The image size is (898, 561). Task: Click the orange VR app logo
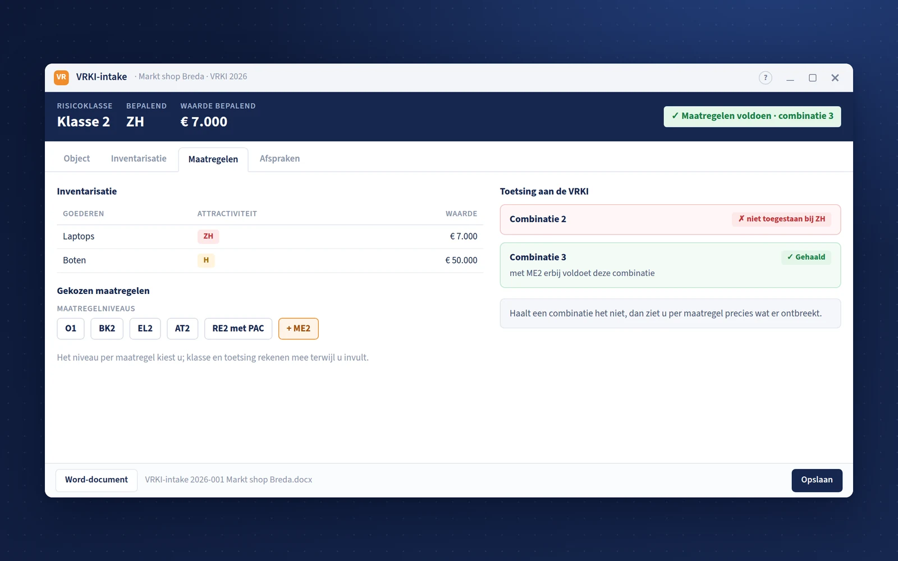[x=61, y=77]
